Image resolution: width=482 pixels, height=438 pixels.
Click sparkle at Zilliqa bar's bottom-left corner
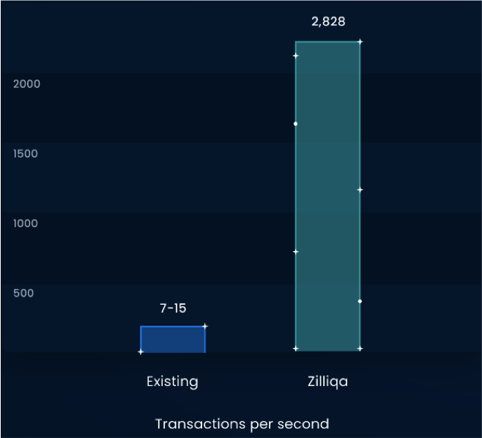click(x=295, y=349)
